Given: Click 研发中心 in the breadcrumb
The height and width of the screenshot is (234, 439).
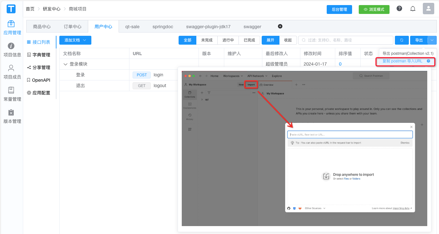Looking at the screenshot, I should [52, 9].
